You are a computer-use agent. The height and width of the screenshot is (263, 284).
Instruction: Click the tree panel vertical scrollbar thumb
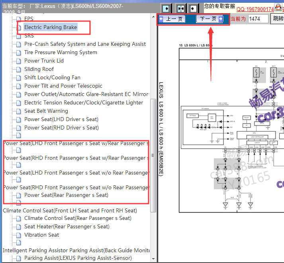(153, 155)
